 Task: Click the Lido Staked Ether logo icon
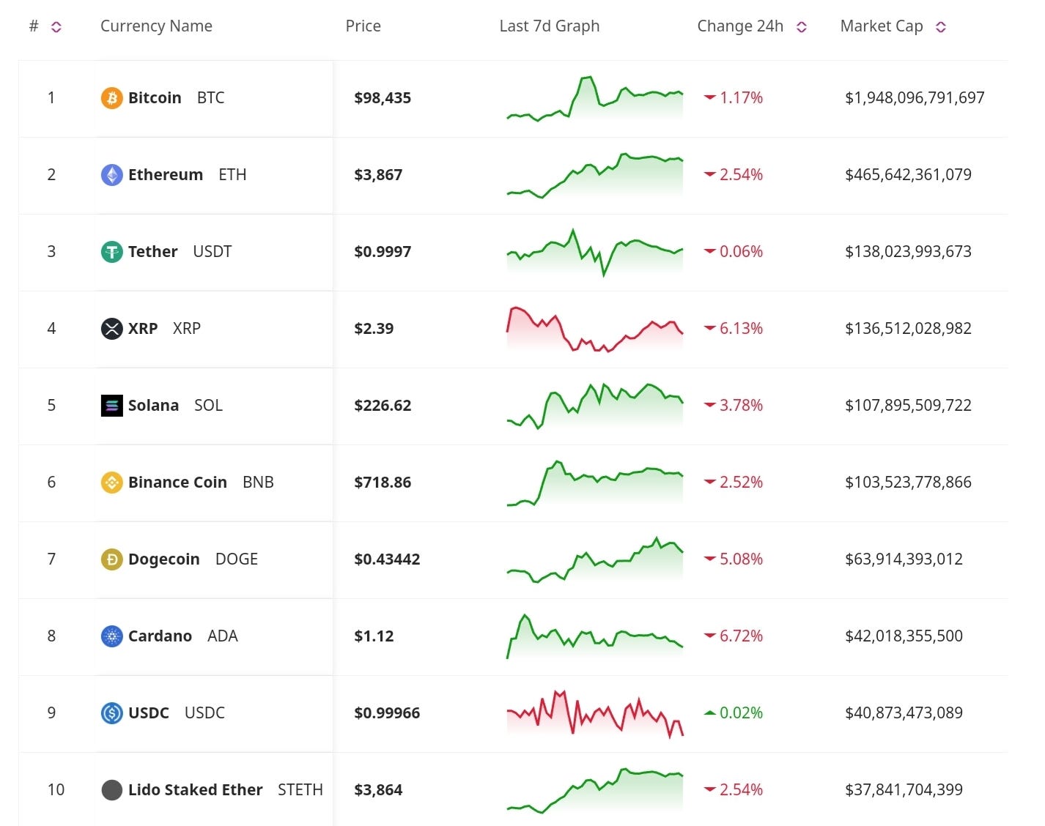pos(111,790)
